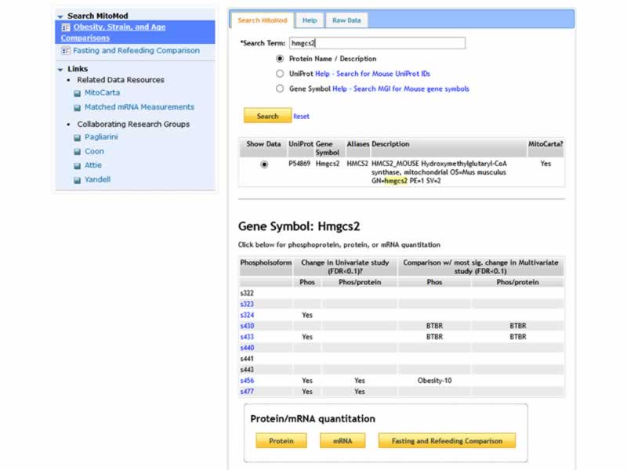Select Show Data radio for P54869
Image resolution: width=627 pixels, height=470 pixels.
[x=264, y=164]
